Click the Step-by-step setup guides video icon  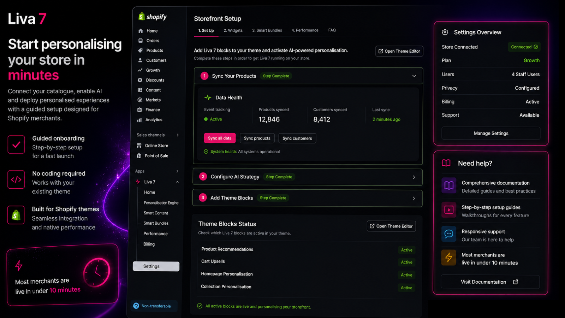click(449, 210)
